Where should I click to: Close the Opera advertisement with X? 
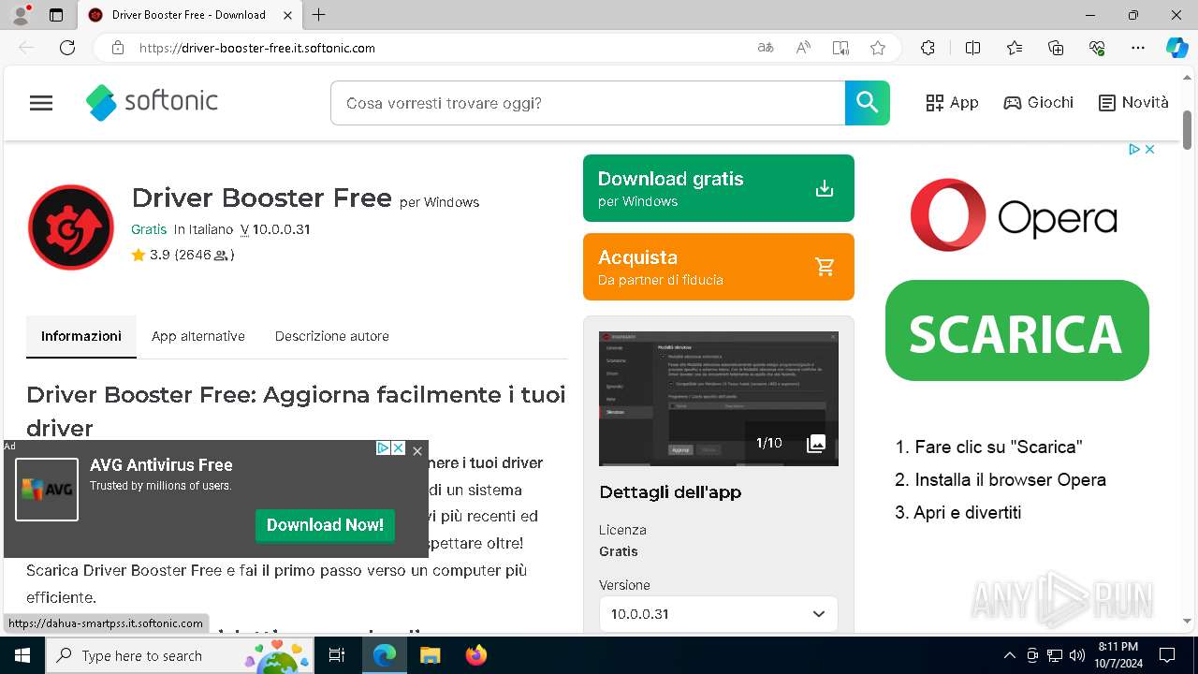(x=1149, y=150)
